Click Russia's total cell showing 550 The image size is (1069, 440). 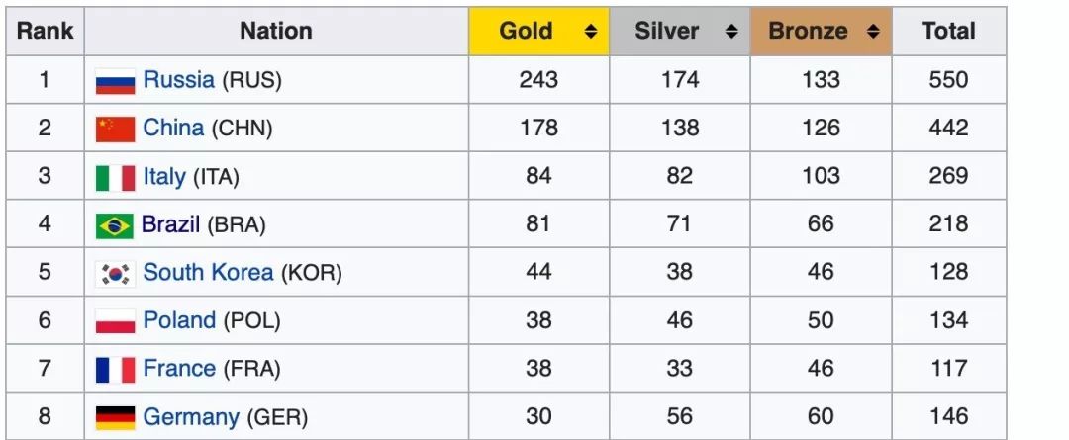(x=948, y=80)
